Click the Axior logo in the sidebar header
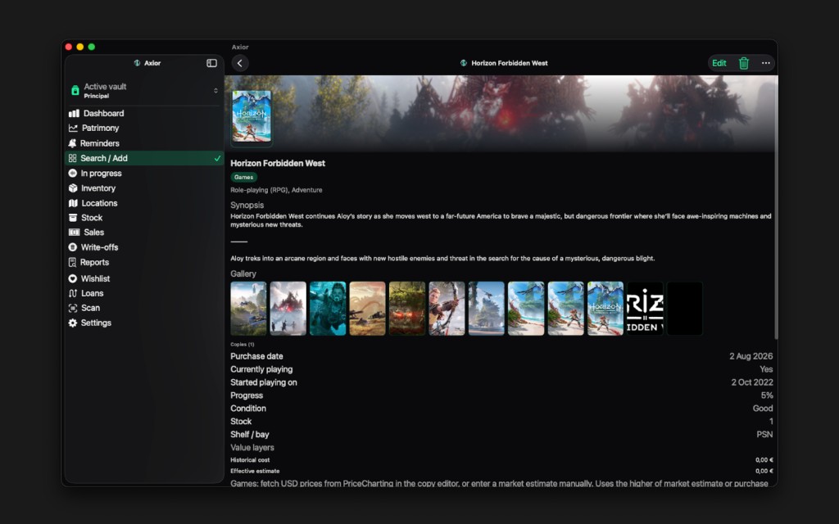The width and height of the screenshot is (839, 524). [137, 63]
